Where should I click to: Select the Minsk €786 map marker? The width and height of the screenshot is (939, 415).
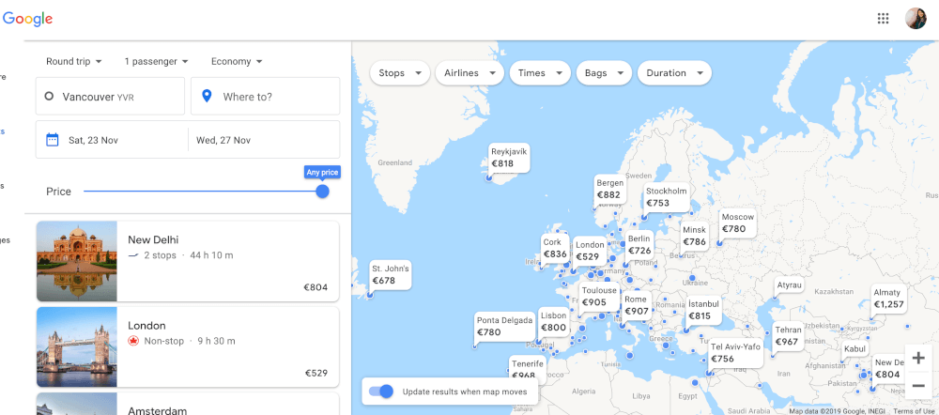[x=695, y=236]
